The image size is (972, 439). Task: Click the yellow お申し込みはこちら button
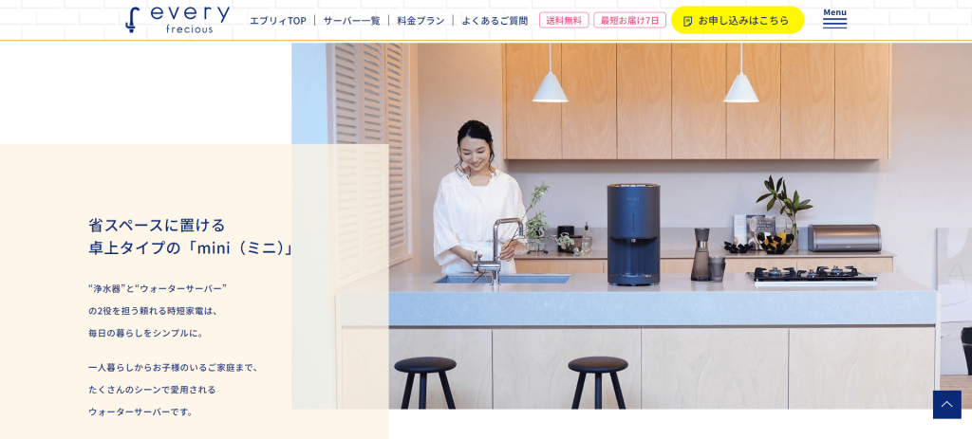pyautogui.click(x=737, y=21)
